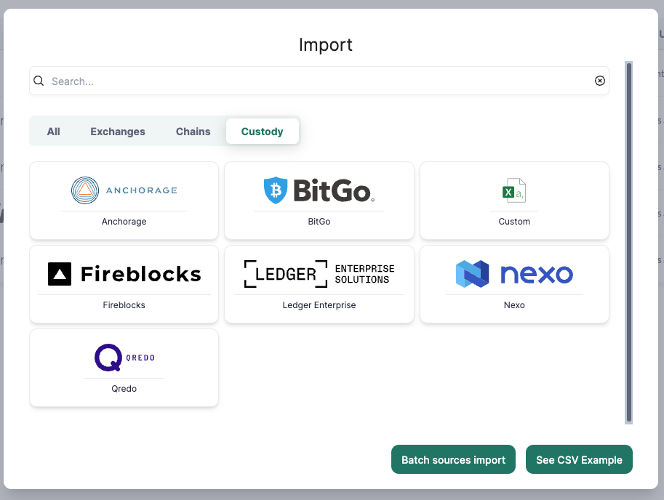Viewport: 664px width, 500px height.
Task: Choose the Ledger Enterprise Solutions logo
Action: (319, 274)
